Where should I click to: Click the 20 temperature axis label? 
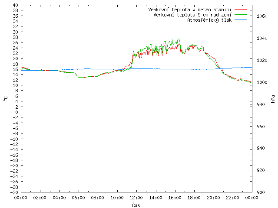tap(16, 58)
